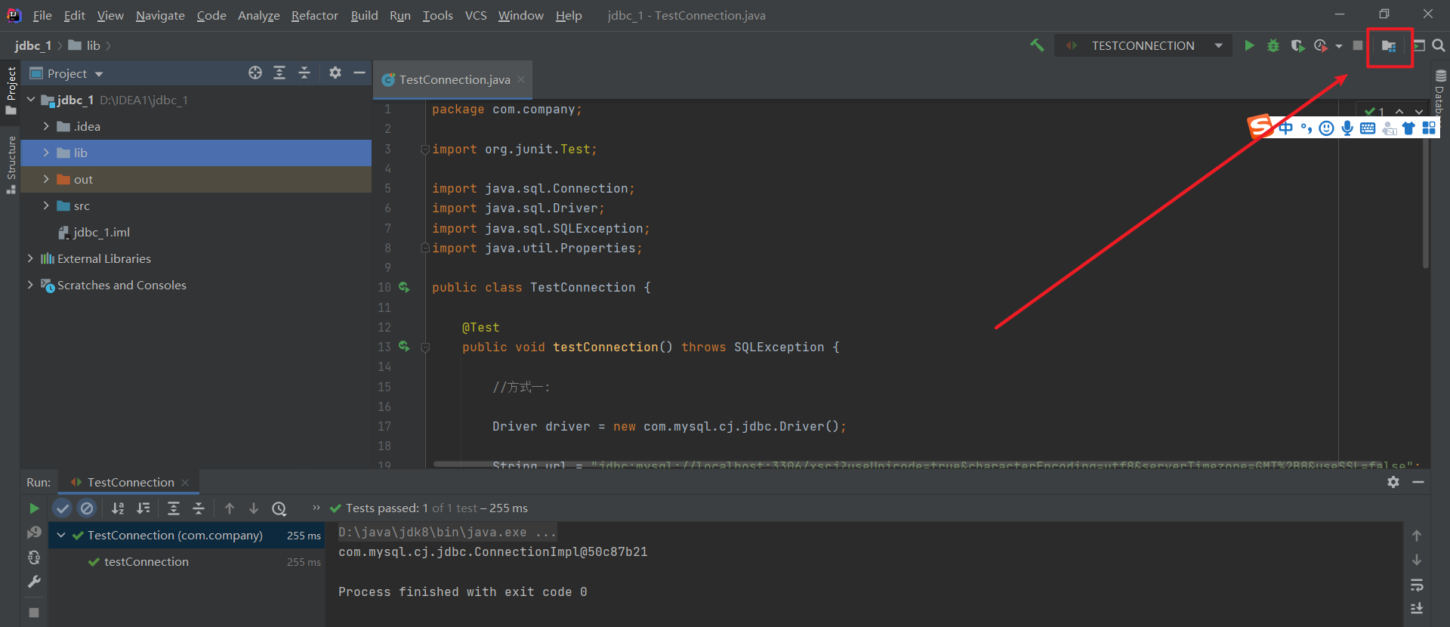Sort tests by duration in Run toolbar

pyautogui.click(x=143, y=508)
